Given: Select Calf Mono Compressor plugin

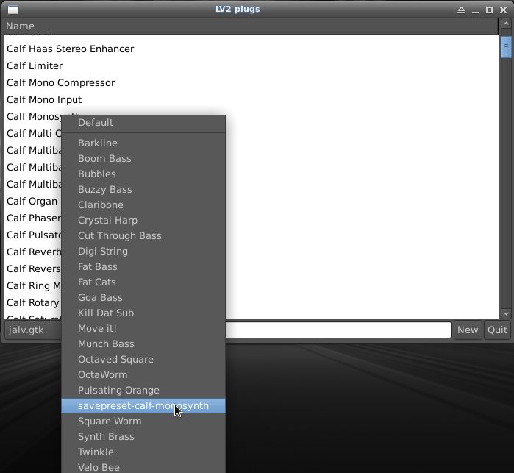Looking at the screenshot, I should tap(251, 82).
